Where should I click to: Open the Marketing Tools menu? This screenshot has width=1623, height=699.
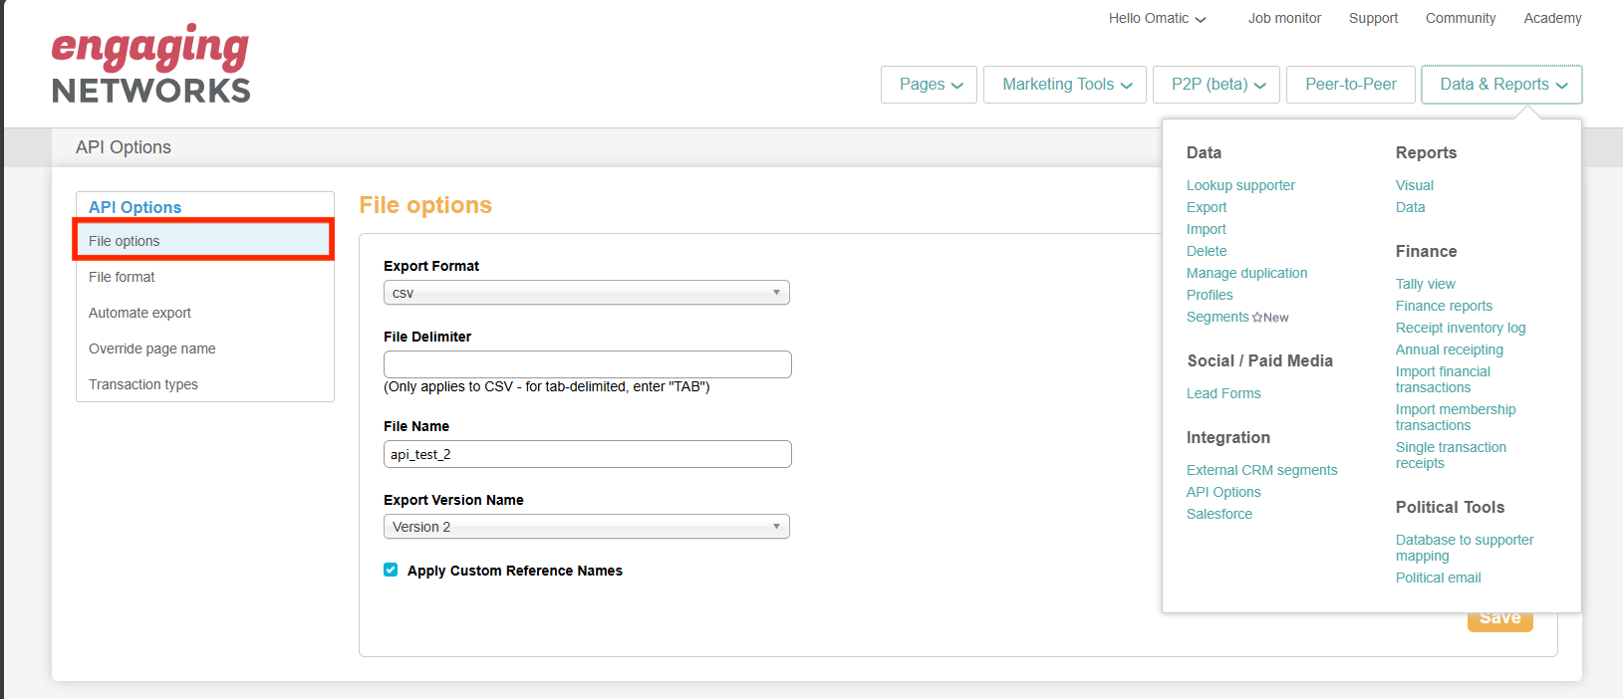[x=1064, y=85]
